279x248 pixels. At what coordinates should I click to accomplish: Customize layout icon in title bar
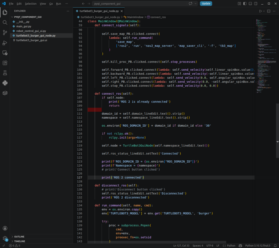pos(239,4)
